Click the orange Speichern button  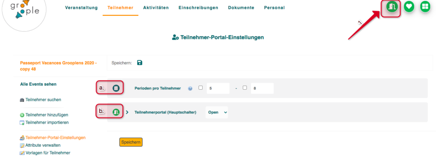point(131,142)
